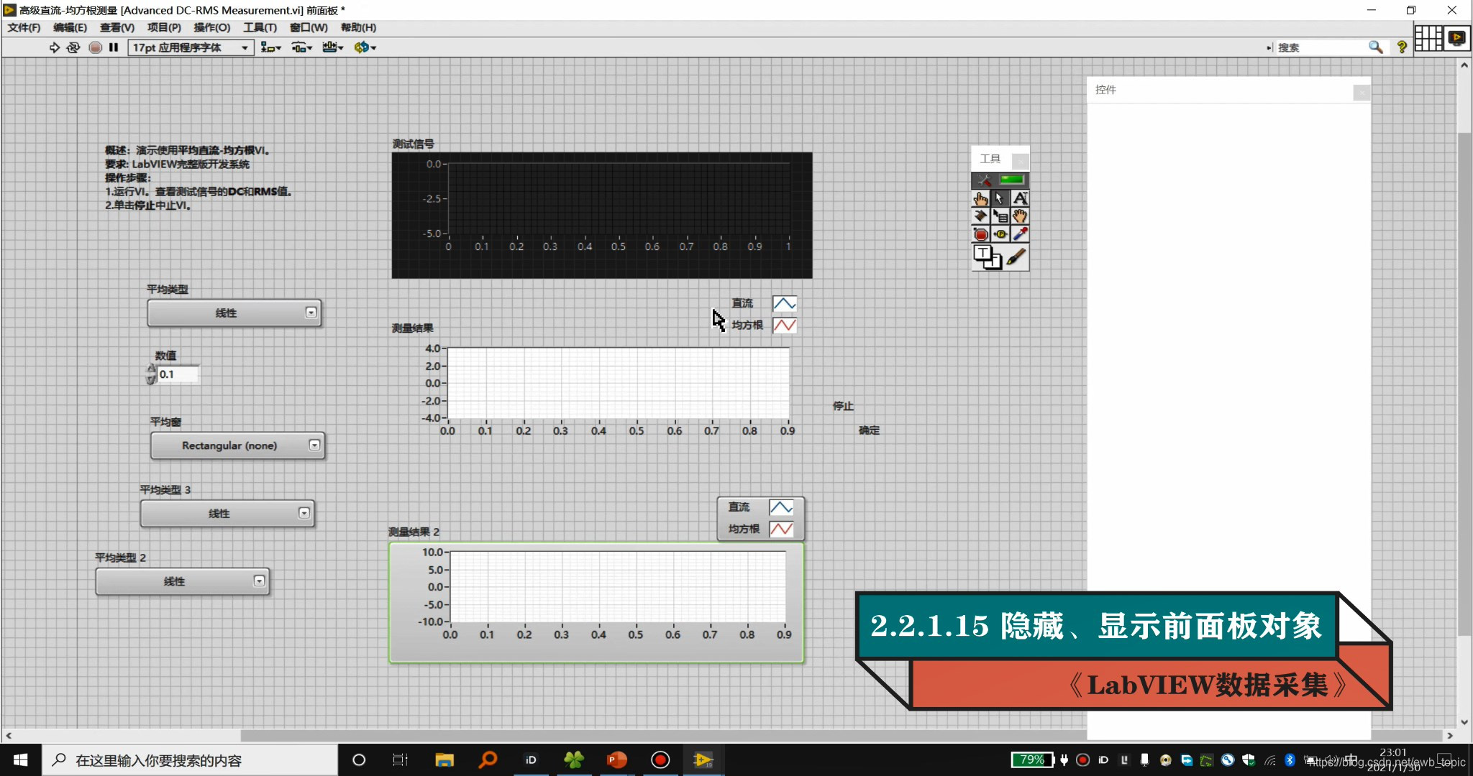Open the 窗口(W) menu
Screen dimensions: 1473x776
click(309, 27)
